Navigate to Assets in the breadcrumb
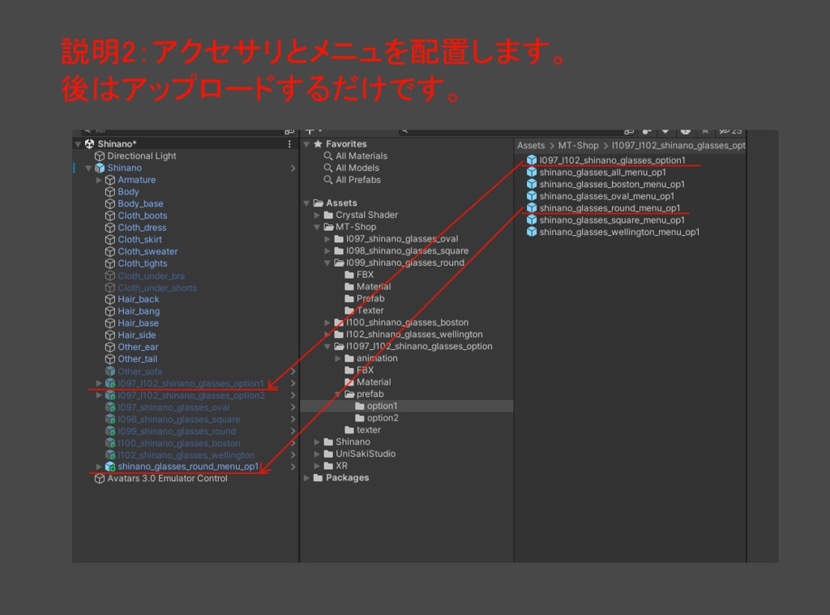The height and width of the screenshot is (615, 830). (x=531, y=146)
